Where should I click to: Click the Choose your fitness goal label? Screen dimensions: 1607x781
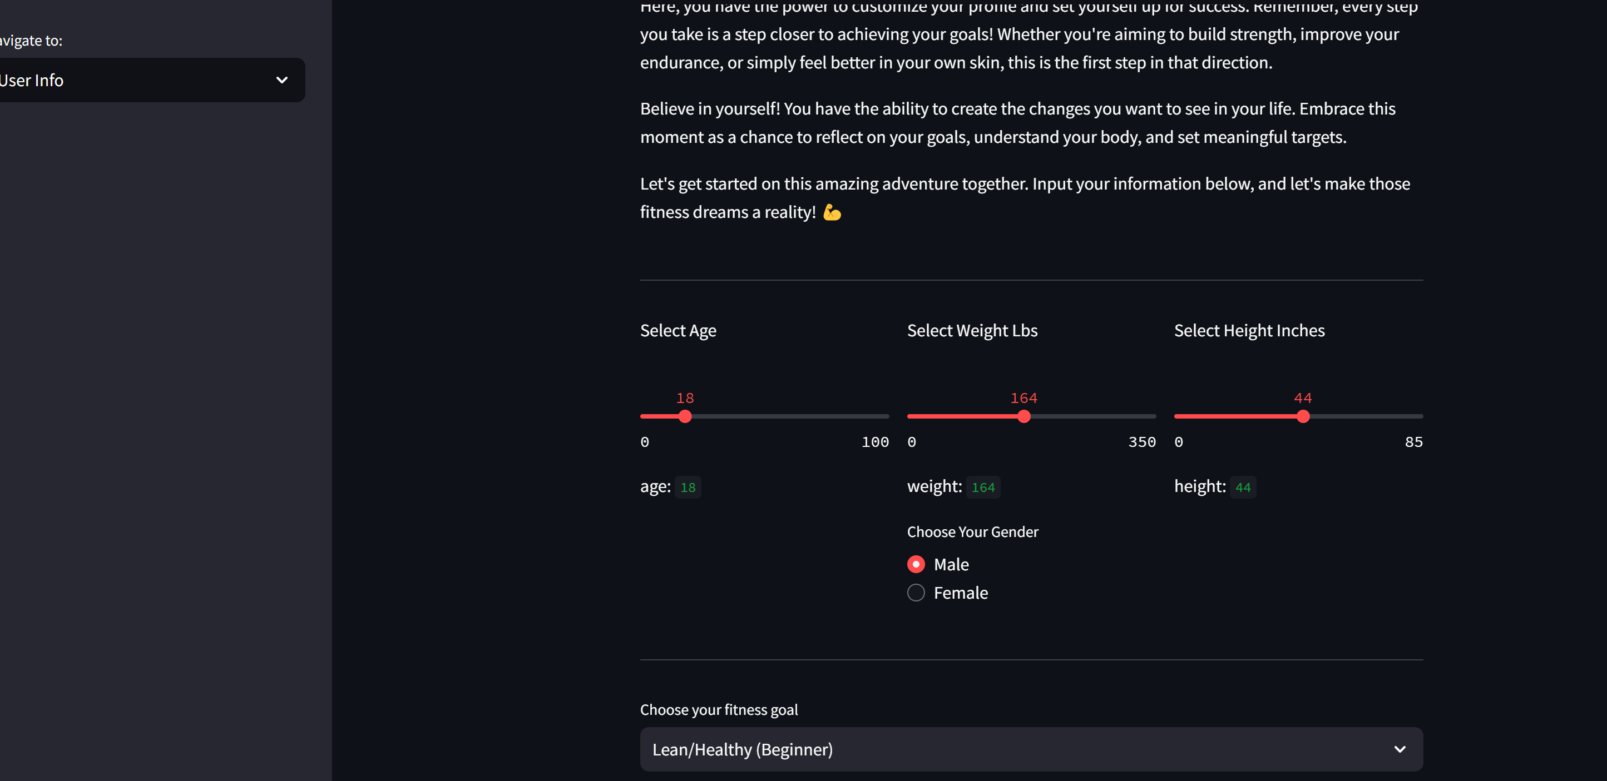click(719, 709)
